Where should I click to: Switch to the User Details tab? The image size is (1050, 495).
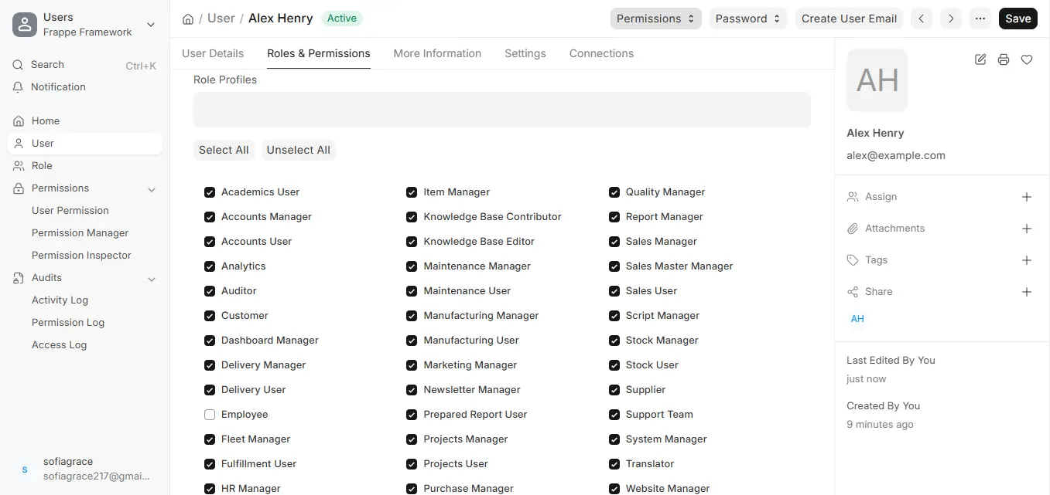point(213,53)
